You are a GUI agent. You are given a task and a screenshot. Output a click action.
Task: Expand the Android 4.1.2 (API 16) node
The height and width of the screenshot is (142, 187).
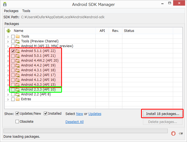click(8, 80)
